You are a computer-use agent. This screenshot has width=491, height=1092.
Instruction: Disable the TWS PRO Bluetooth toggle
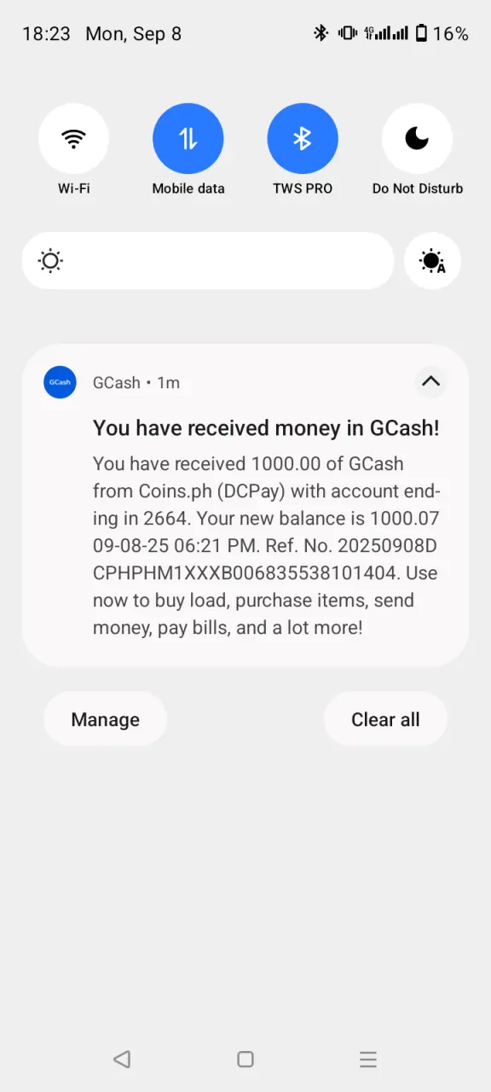tap(303, 138)
